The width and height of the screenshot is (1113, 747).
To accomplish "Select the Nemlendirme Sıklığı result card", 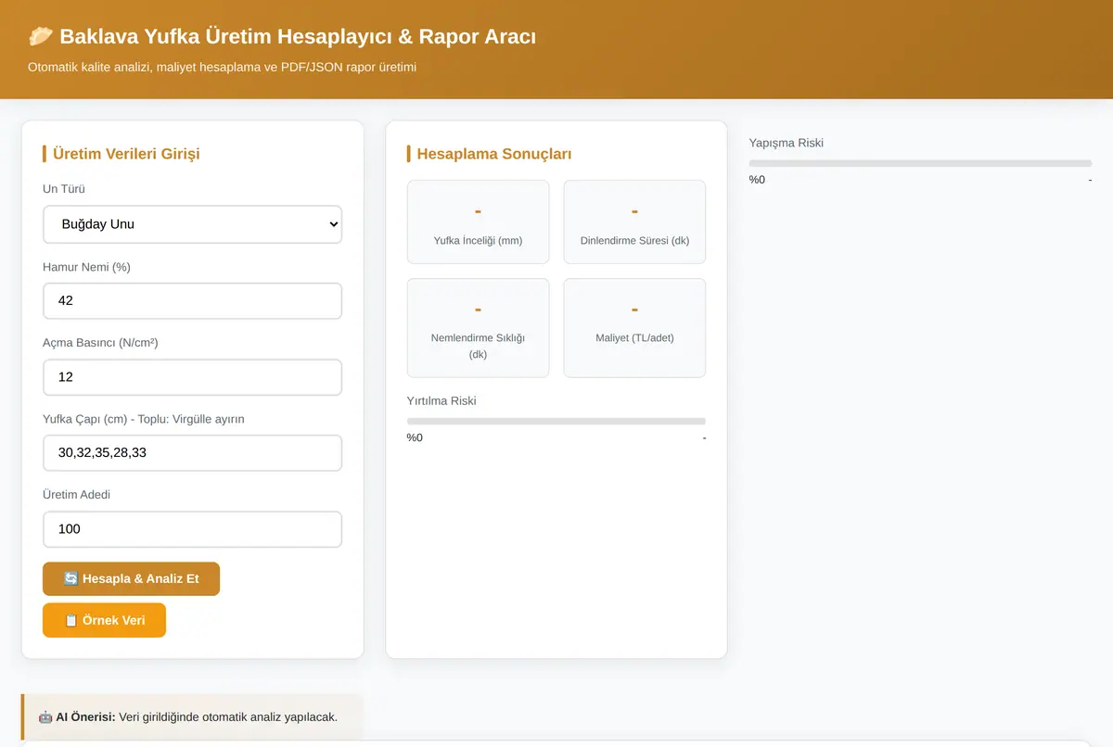I will [x=478, y=328].
